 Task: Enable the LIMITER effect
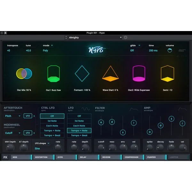pos(188,157)
